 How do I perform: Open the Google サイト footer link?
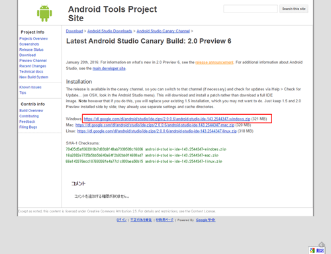[206, 220]
